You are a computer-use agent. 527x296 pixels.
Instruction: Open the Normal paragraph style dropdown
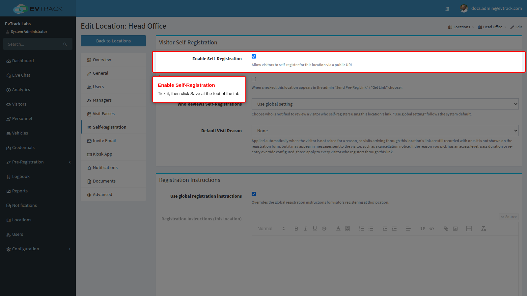tap(271, 229)
